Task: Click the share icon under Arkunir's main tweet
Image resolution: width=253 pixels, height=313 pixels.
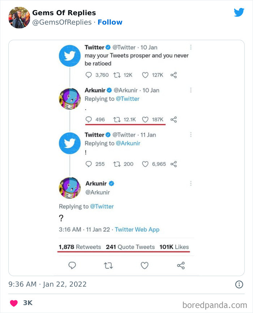Action: tap(181, 266)
